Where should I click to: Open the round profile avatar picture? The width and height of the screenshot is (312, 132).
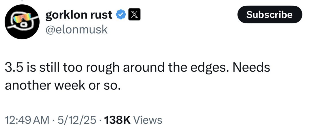point(22,22)
